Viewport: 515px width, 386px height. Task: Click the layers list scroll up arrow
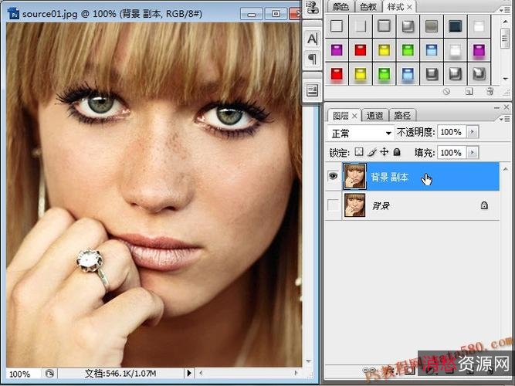[505, 169]
